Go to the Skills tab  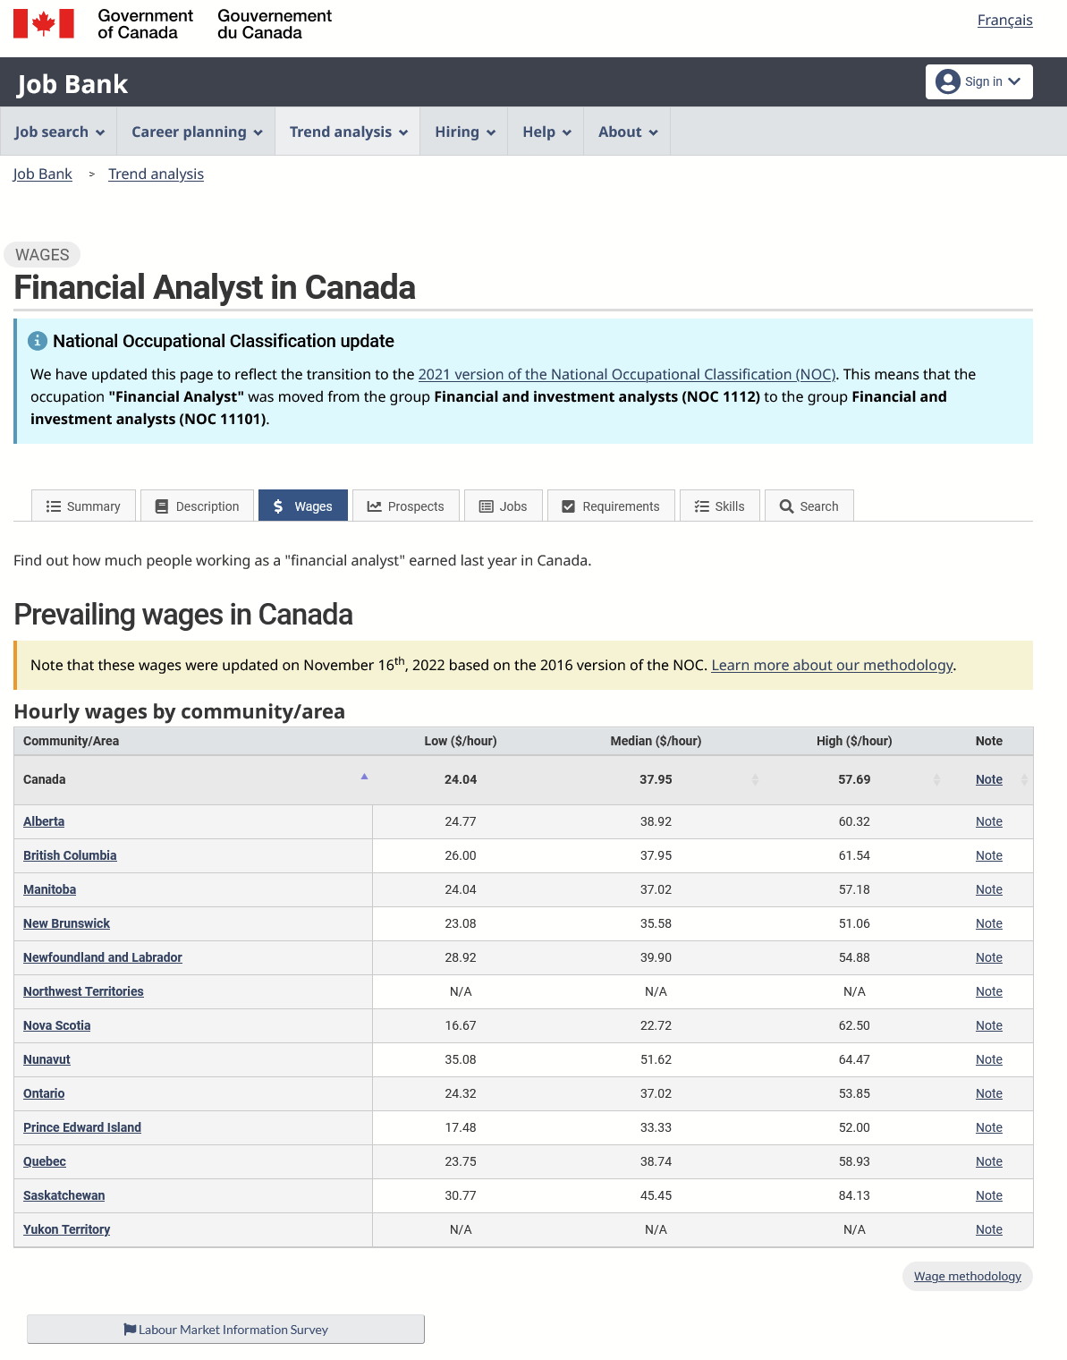(719, 506)
